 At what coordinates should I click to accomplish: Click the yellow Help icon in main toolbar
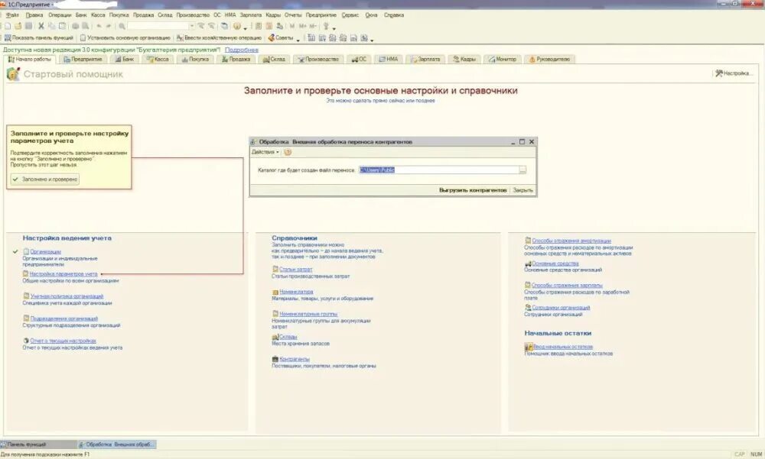[x=236, y=26]
